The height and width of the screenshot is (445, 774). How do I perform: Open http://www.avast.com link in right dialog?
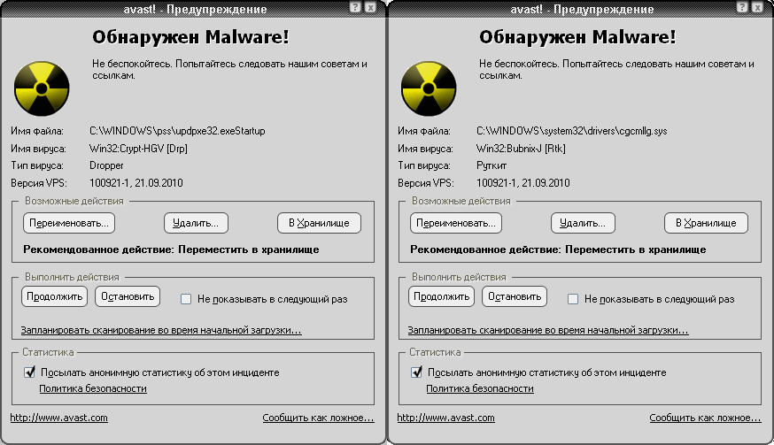click(445, 418)
